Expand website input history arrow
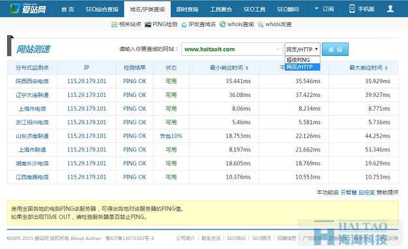 [x=278, y=49]
